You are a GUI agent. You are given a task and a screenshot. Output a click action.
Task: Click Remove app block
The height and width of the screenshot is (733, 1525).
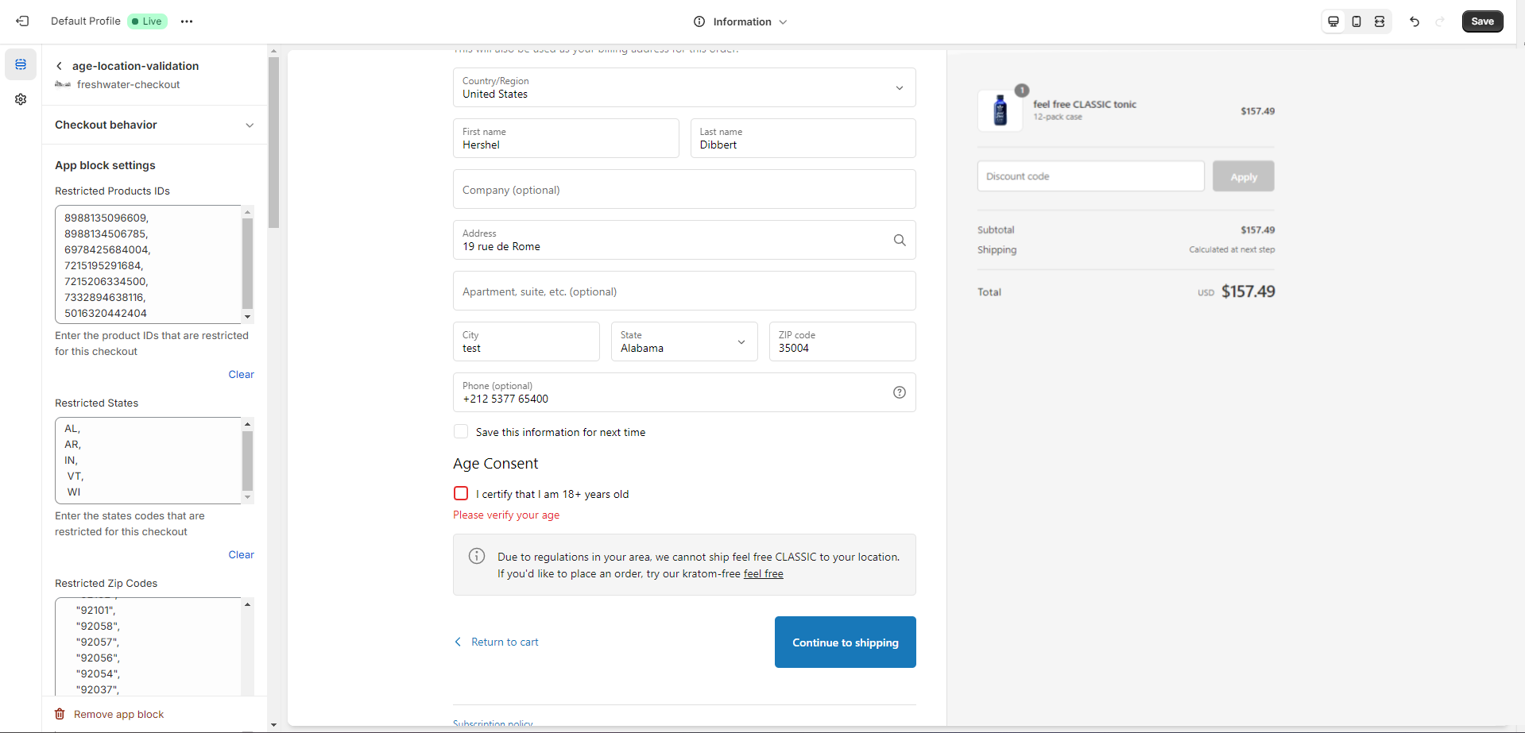tap(118, 714)
